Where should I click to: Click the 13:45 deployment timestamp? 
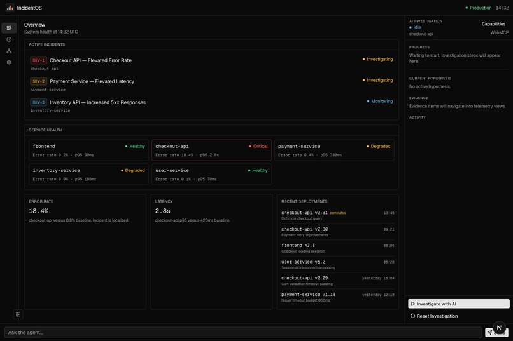click(389, 213)
